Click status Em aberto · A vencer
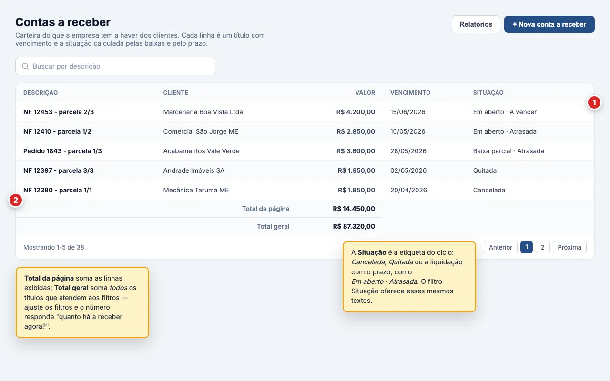 [505, 112]
